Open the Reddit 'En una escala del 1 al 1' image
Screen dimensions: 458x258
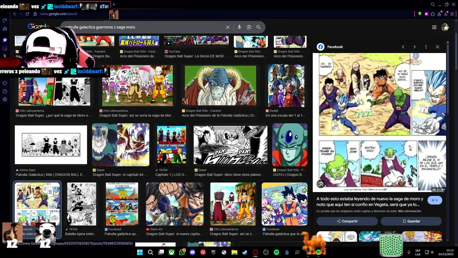click(286, 86)
